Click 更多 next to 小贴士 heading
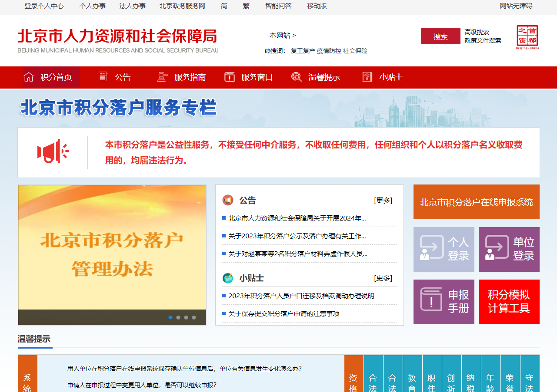The width and height of the screenshot is (557, 392). click(x=383, y=278)
